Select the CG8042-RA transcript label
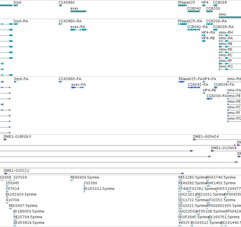 [197, 27]
